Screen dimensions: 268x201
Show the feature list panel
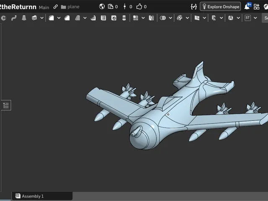[x=6, y=105]
